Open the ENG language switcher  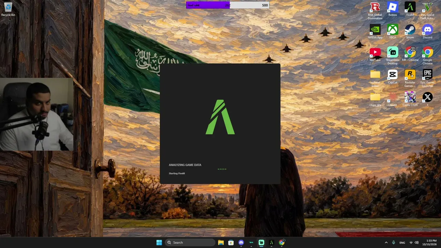[402, 242]
